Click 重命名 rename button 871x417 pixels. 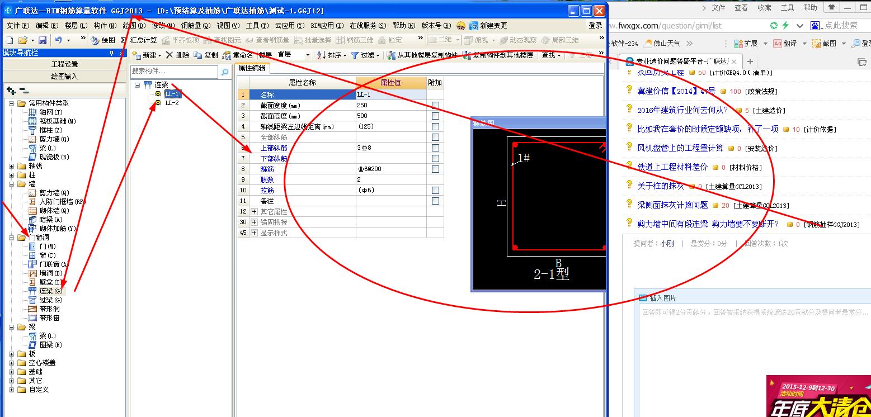coord(238,55)
